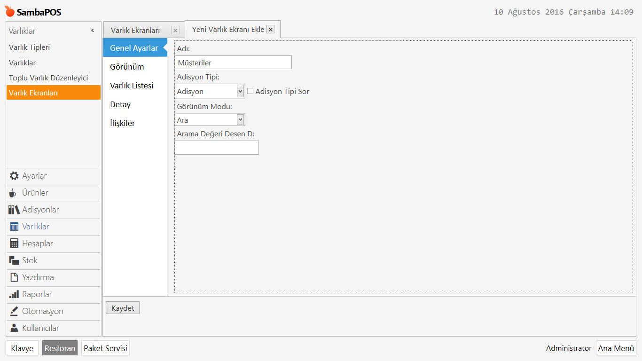642x361 pixels.
Task: Click the Klavye button
Action: click(22, 348)
